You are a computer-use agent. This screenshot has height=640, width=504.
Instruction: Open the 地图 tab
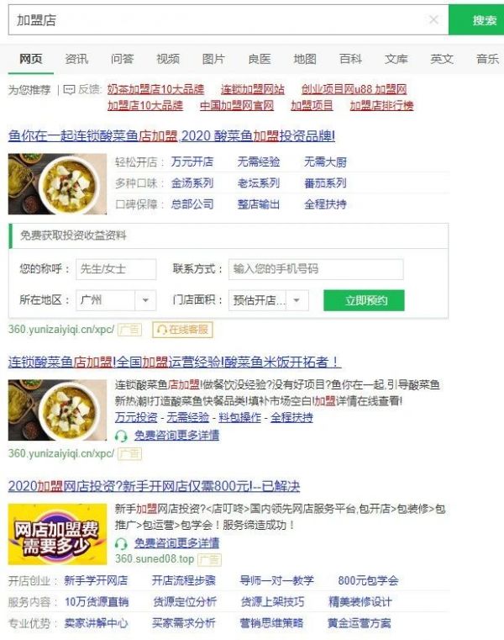point(305,59)
